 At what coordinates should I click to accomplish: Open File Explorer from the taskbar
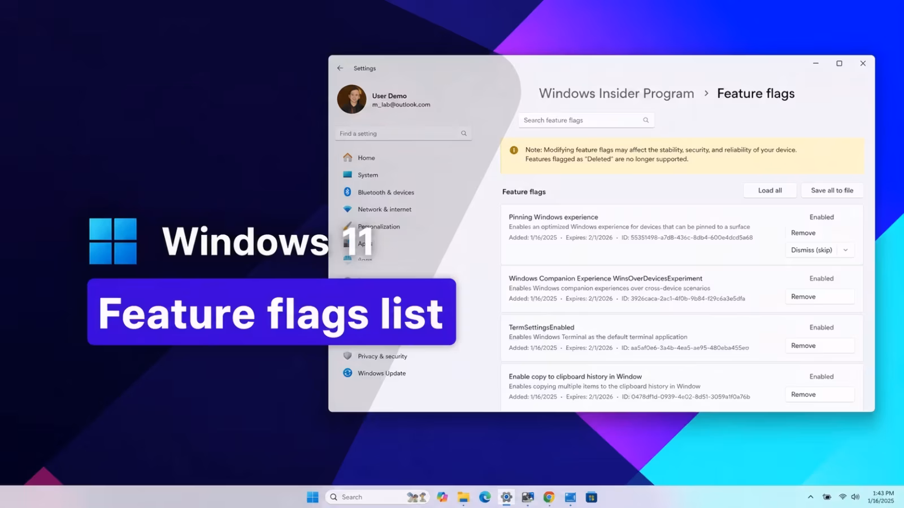(463, 497)
